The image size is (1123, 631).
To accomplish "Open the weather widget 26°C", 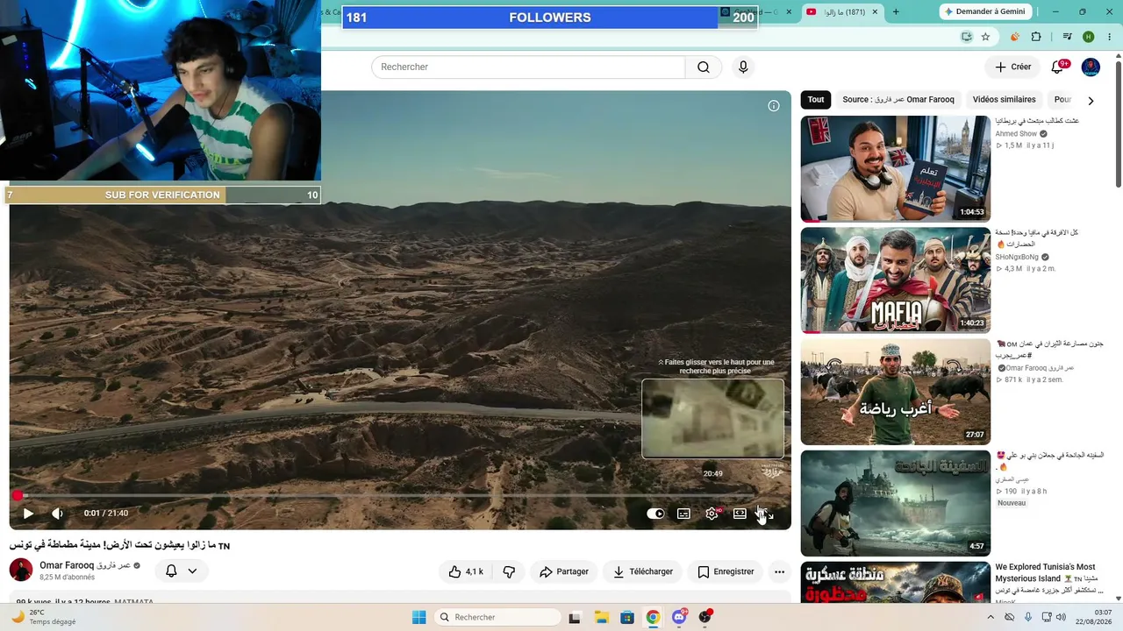I will (x=42, y=617).
